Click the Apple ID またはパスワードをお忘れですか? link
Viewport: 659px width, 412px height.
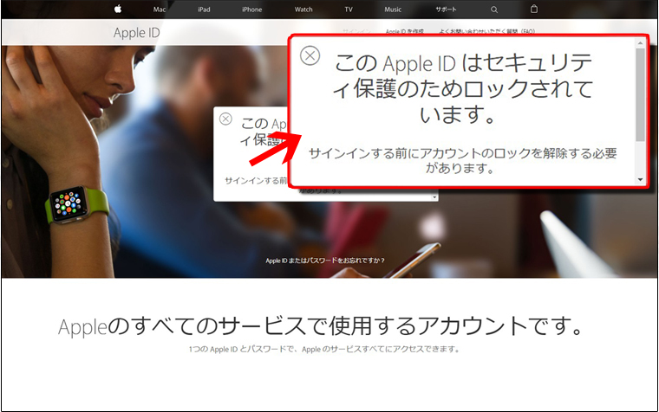pyautogui.click(x=325, y=261)
